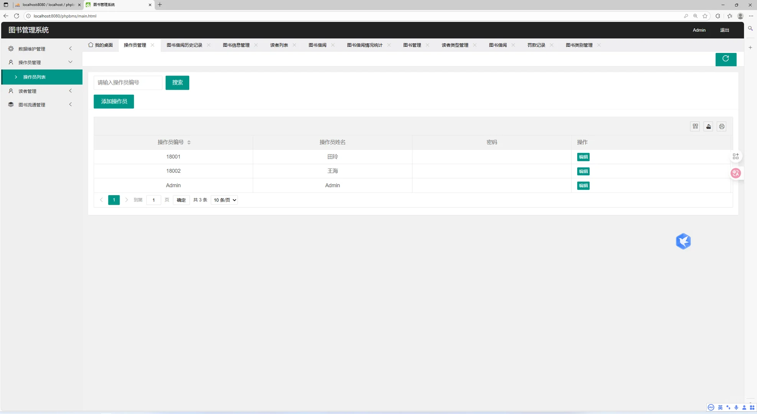Open the 10 条/页 page size dropdown
The image size is (757, 414).
pyautogui.click(x=224, y=200)
